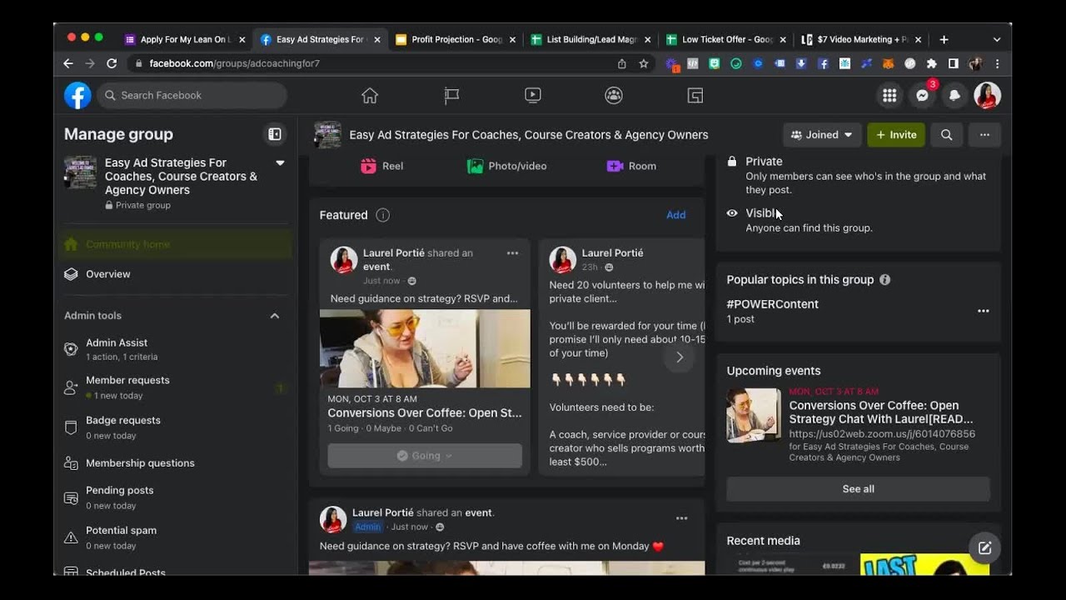1066x600 pixels.
Task: Share this page from the address bar
Action: coord(622,63)
